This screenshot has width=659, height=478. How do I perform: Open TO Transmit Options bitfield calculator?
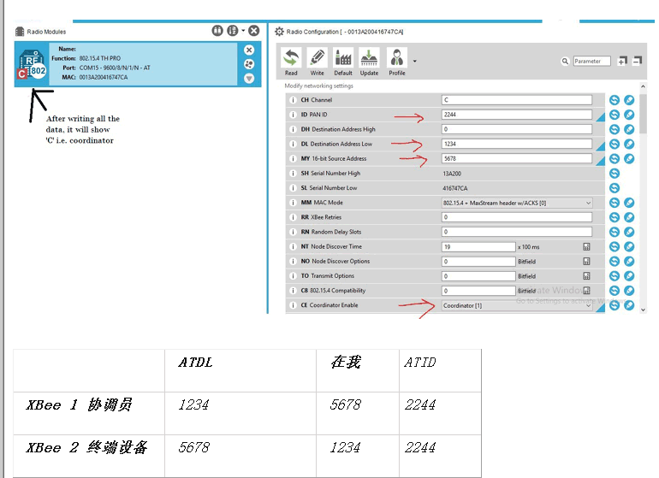(x=587, y=276)
